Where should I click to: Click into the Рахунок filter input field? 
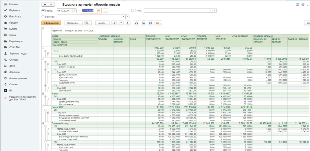89,17
